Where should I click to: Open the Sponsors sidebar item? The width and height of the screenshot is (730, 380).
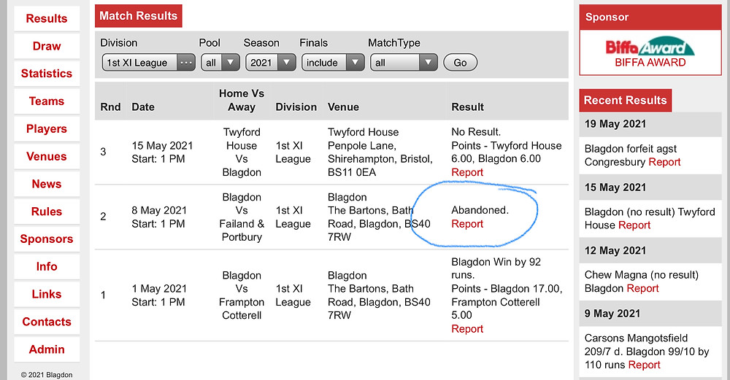[x=47, y=239]
